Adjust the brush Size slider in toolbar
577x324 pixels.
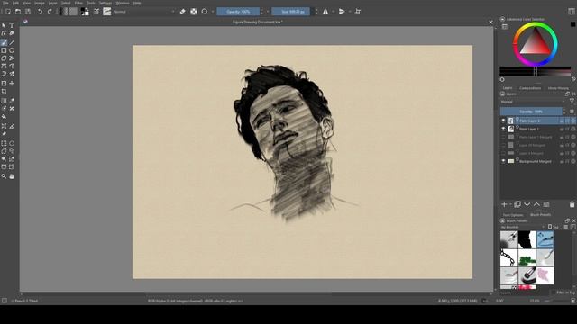[x=292, y=12]
